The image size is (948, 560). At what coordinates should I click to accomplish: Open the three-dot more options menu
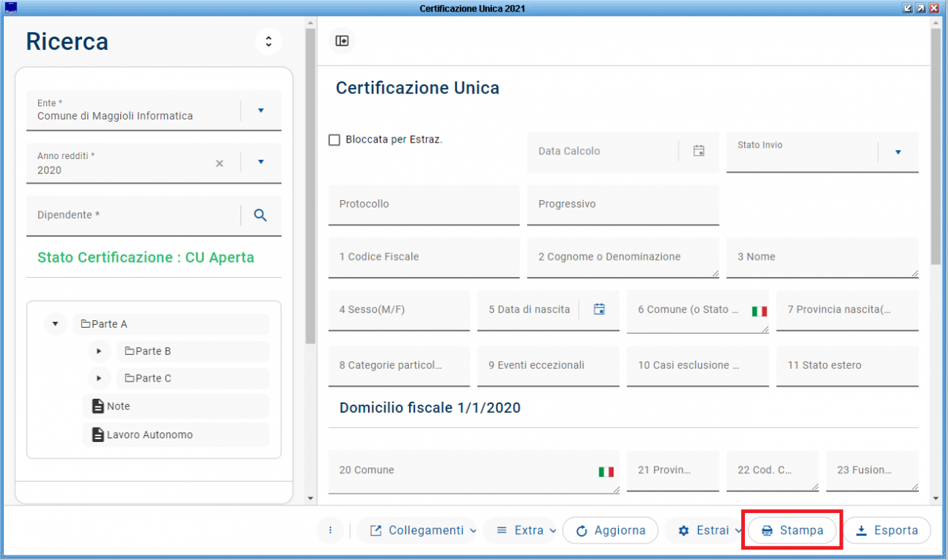pyautogui.click(x=330, y=530)
